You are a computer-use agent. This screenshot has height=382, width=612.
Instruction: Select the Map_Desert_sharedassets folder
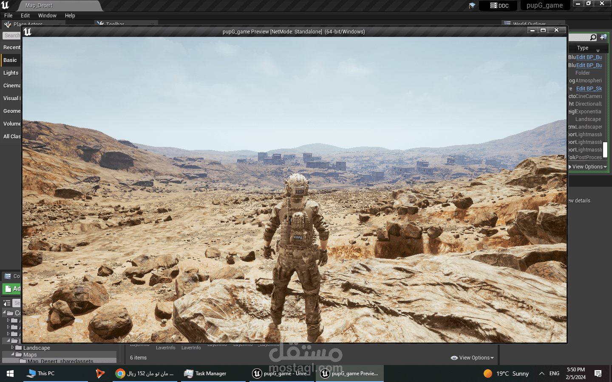pyautogui.click(x=60, y=361)
